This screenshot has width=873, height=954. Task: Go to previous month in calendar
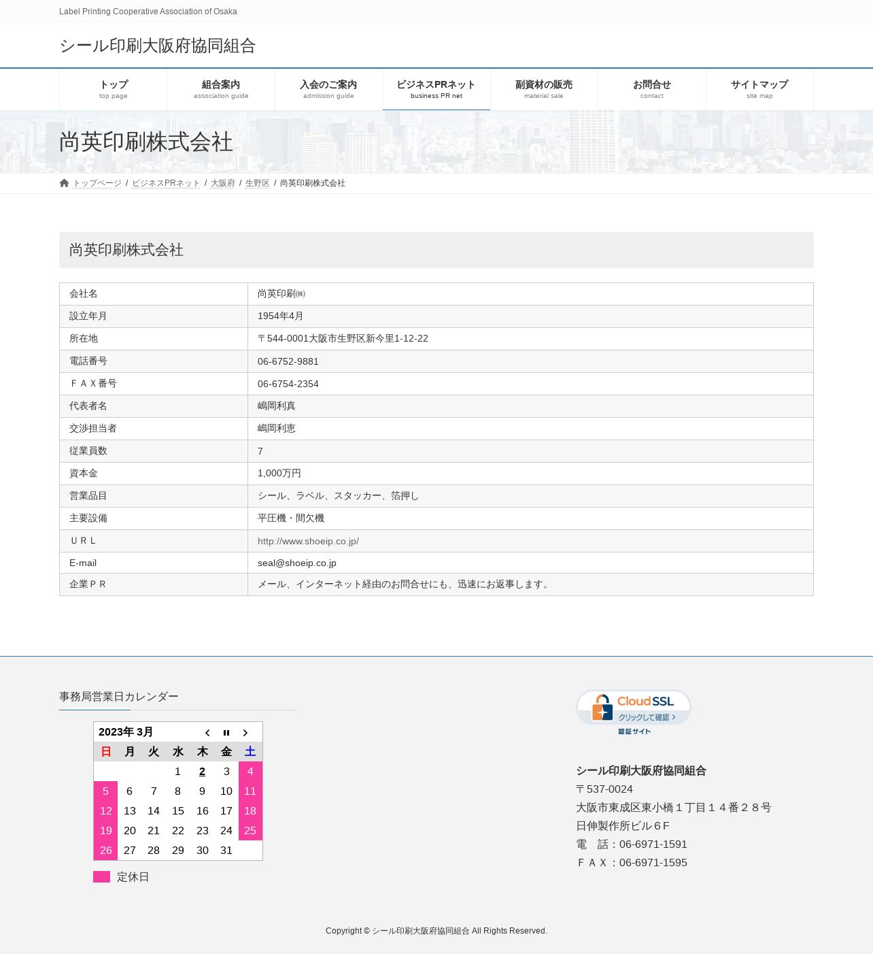tap(207, 733)
